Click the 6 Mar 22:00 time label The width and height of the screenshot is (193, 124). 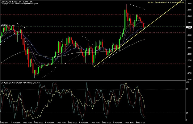coord(107,123)
